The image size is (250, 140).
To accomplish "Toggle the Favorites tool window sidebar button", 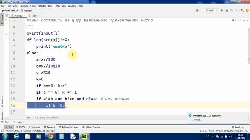I will [x=2, y=117].
